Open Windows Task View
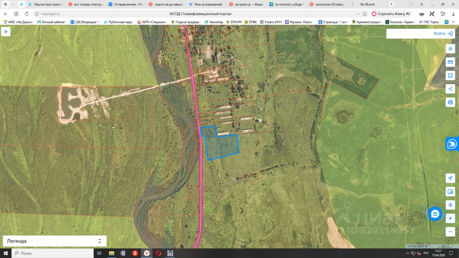Screen dimensions: 459x258 tap(99, 253)
